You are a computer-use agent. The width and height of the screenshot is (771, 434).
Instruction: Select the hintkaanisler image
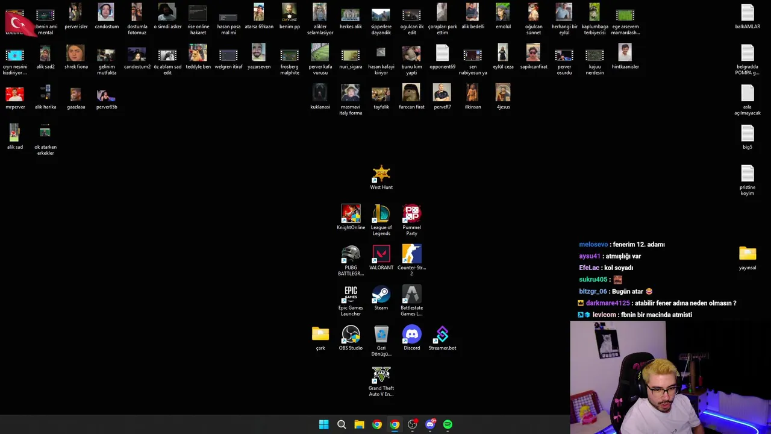[625, 57]
